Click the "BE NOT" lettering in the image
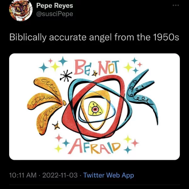This screenshot has width=189, height=189. coord(96,67)
